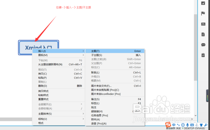Image resolution: width=210 pixels, height=130 pixels.
Task: Click the vertical scrollbar down arrow
Action: tap(196, 115)
